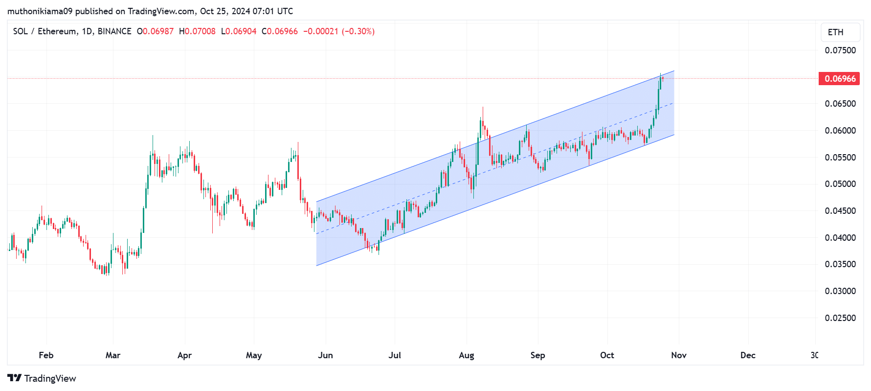Click the 0.06000 price axis label

click(x=840, y=131)
